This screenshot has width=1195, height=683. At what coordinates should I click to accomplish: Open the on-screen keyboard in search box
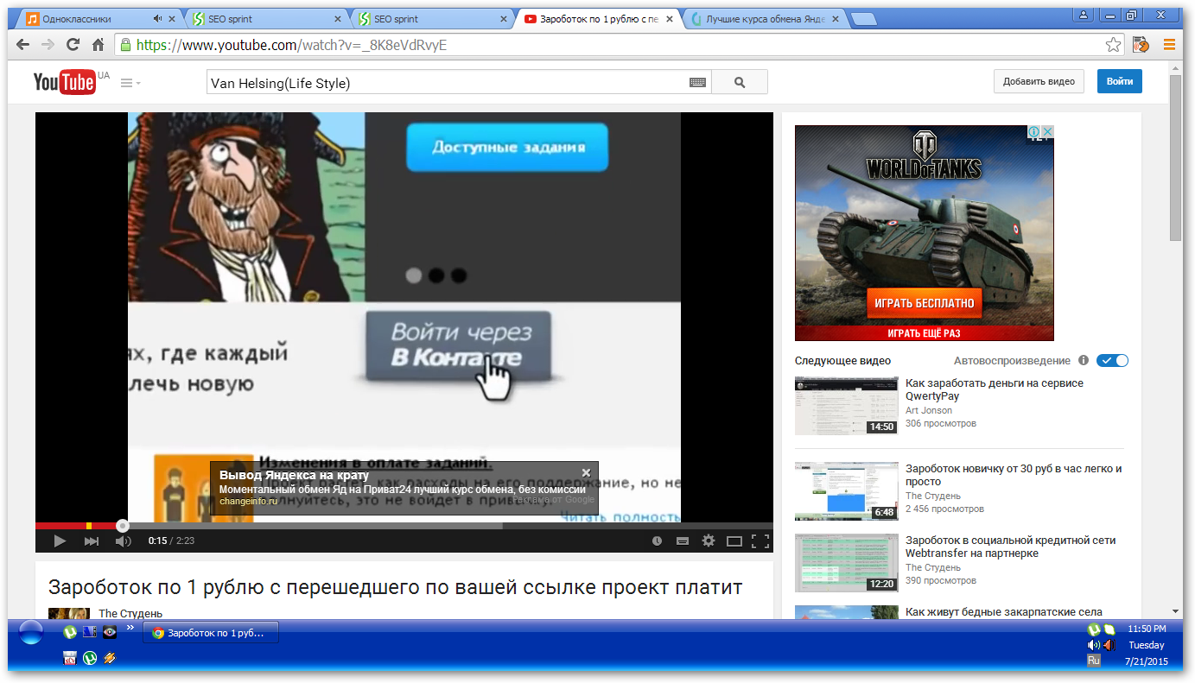pos(698,83)
